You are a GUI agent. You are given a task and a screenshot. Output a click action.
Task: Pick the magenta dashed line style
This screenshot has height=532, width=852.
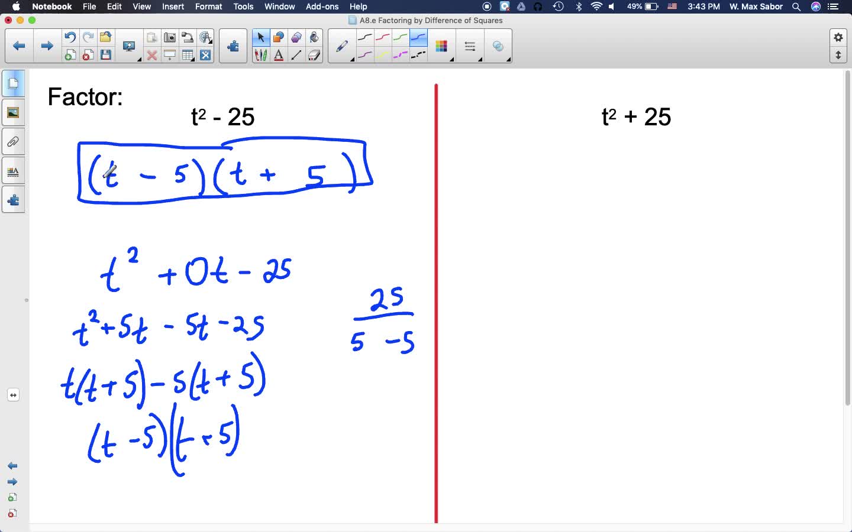(401, 55)
